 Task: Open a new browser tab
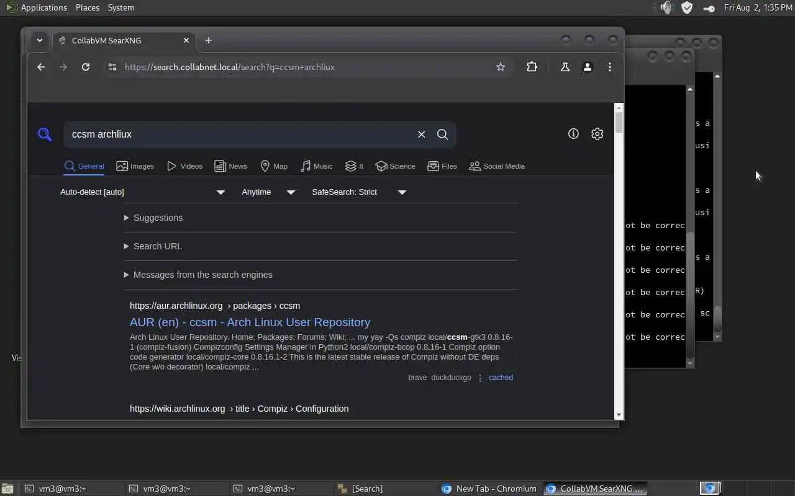pyautogui.click(x=209, y=40)
